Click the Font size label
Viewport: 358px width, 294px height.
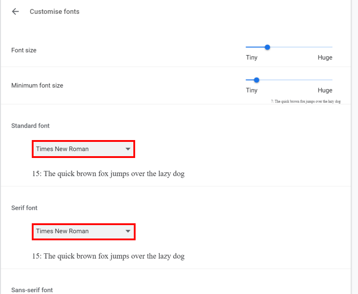tap(24, 50)
